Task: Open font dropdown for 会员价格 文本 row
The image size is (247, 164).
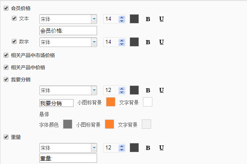Action: (x=94, y=19)
